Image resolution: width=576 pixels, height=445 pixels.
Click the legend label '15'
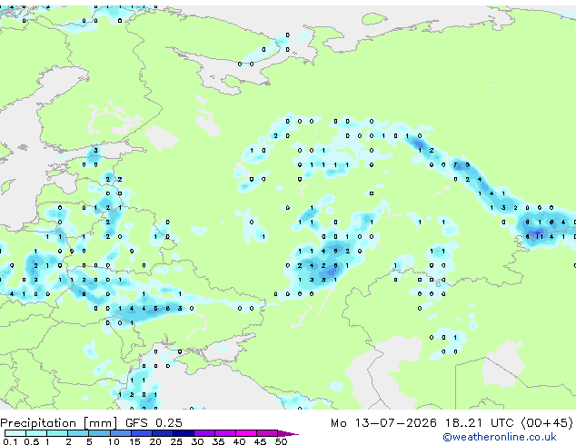coord(134,441)
